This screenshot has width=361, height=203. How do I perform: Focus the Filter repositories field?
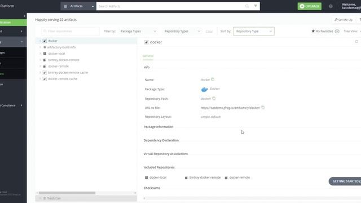[71, 31]
